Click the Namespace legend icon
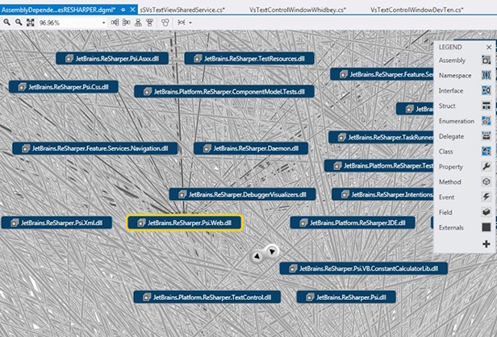 click(x=487, y=75)
